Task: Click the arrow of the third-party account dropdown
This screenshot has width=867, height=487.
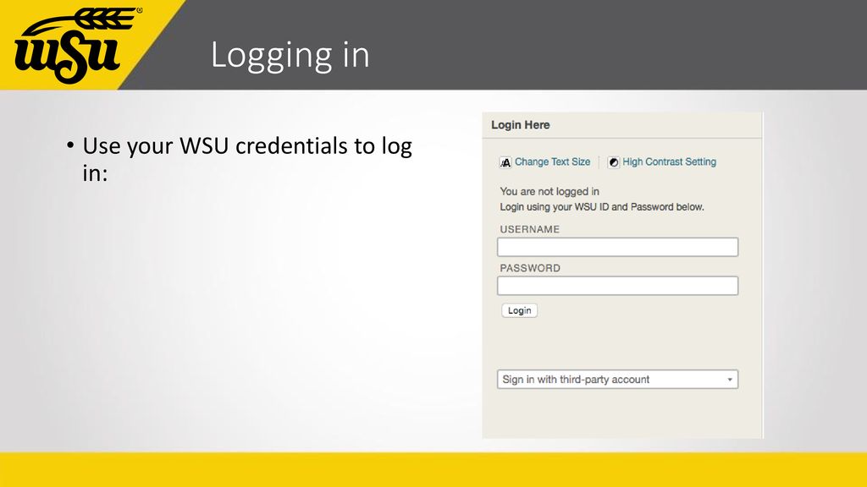Action: pos(730,380)
